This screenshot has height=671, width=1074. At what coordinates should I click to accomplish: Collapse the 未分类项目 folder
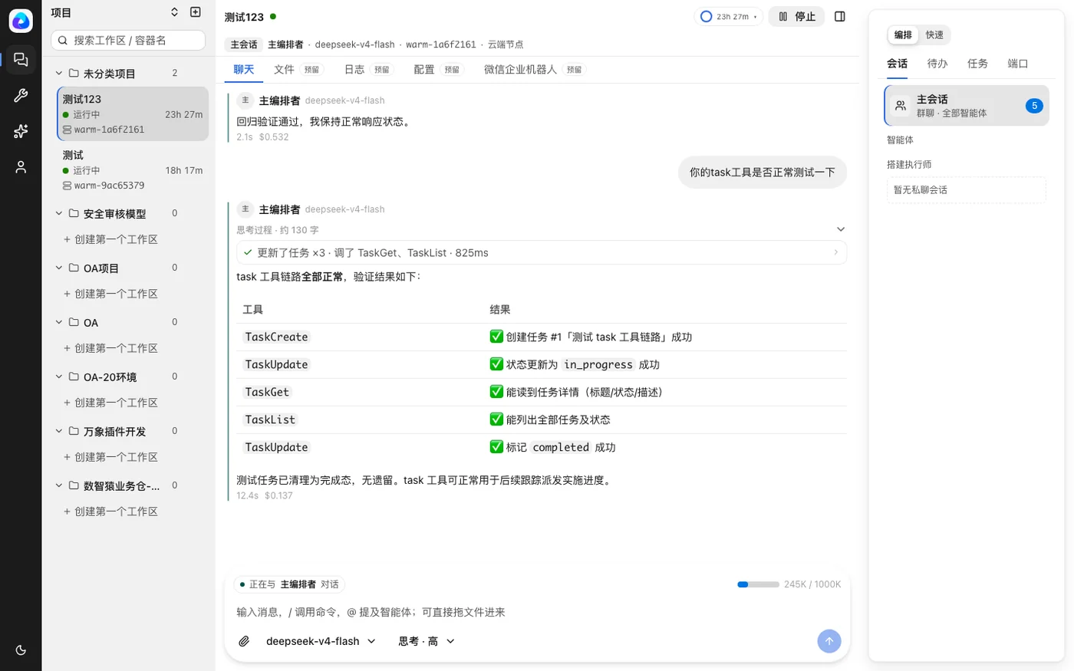(x=59, y=73)
